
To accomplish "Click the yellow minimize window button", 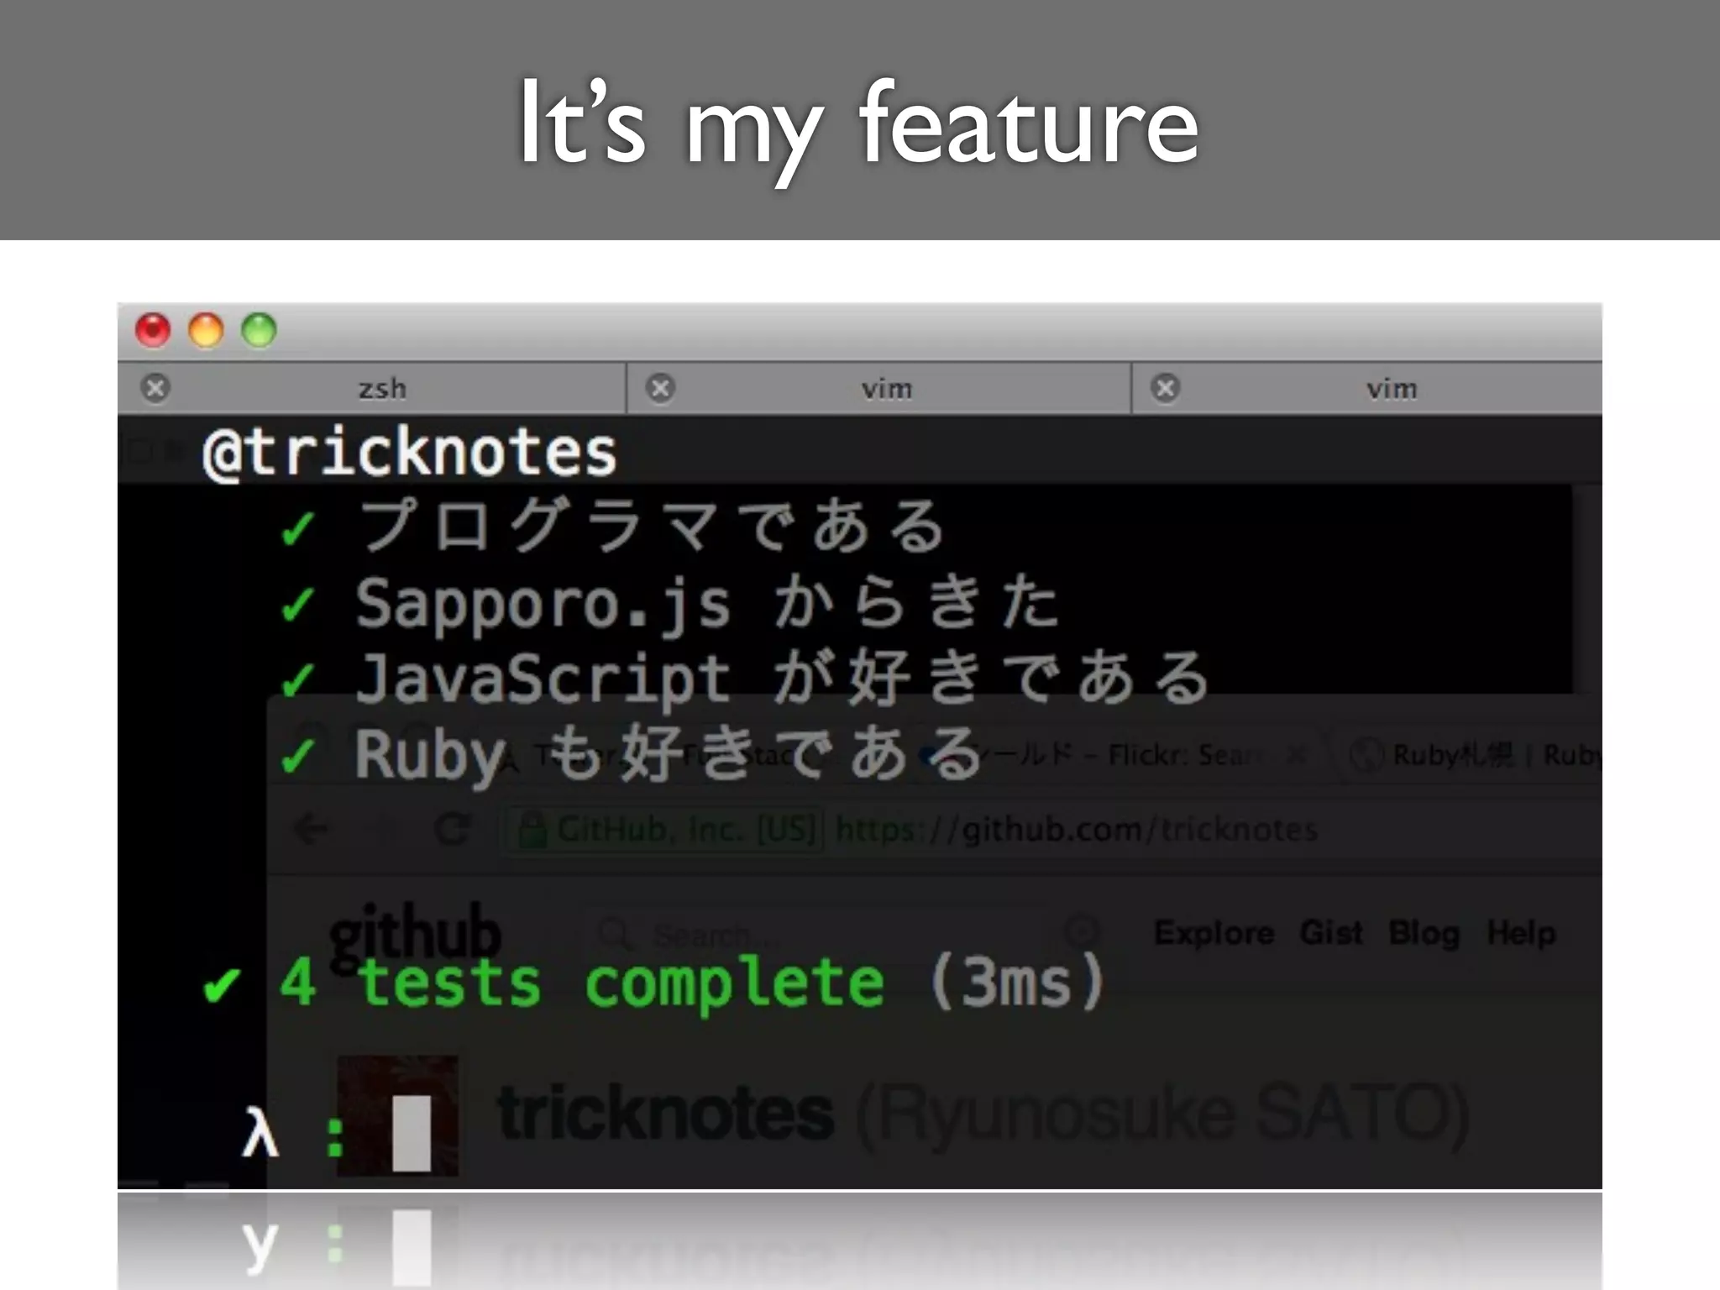I will pyautogui.click(x=206, y=330).
